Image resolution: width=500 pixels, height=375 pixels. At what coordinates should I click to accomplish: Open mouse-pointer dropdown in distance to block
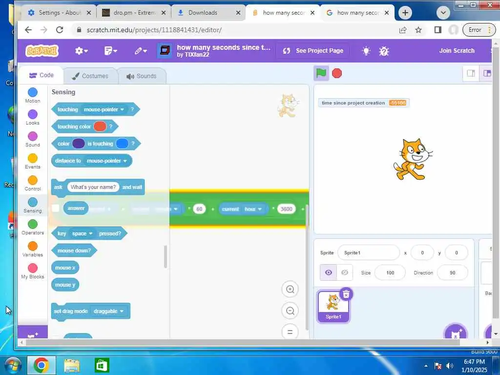pyautogui.click(x=107, y=161)
